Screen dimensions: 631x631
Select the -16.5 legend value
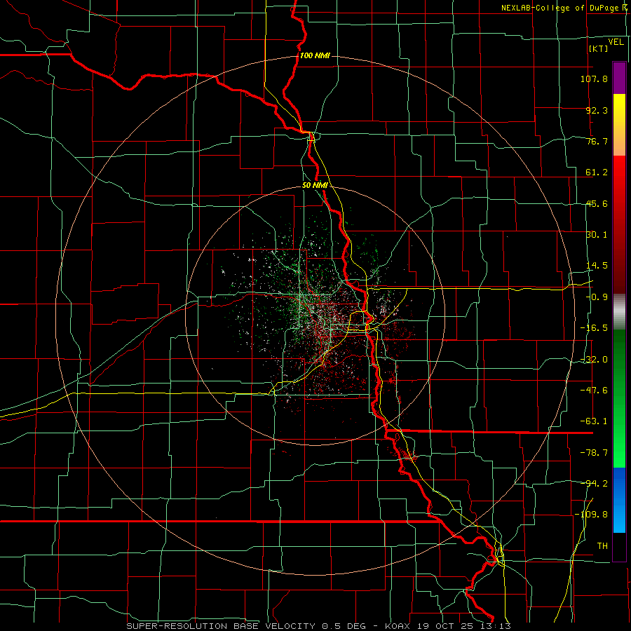tap(594, 328)
